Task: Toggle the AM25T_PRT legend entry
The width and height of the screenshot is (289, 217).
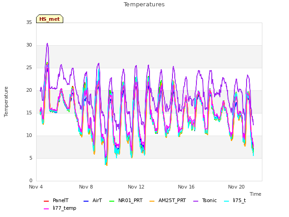Action: point(168,201)
